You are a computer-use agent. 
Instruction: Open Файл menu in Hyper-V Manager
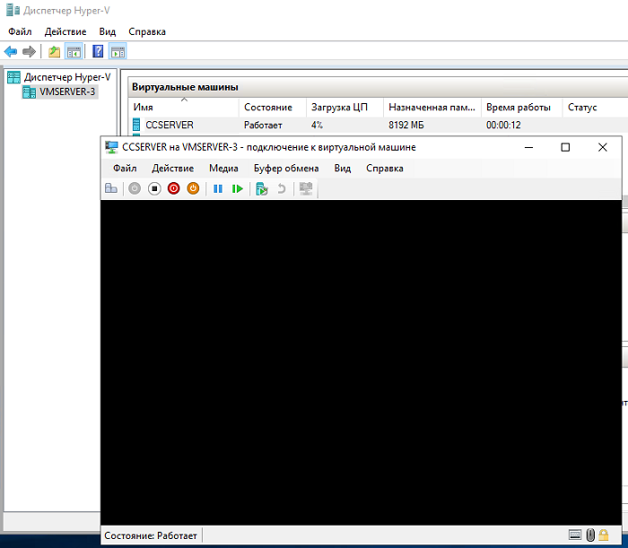tap(20, 31)
